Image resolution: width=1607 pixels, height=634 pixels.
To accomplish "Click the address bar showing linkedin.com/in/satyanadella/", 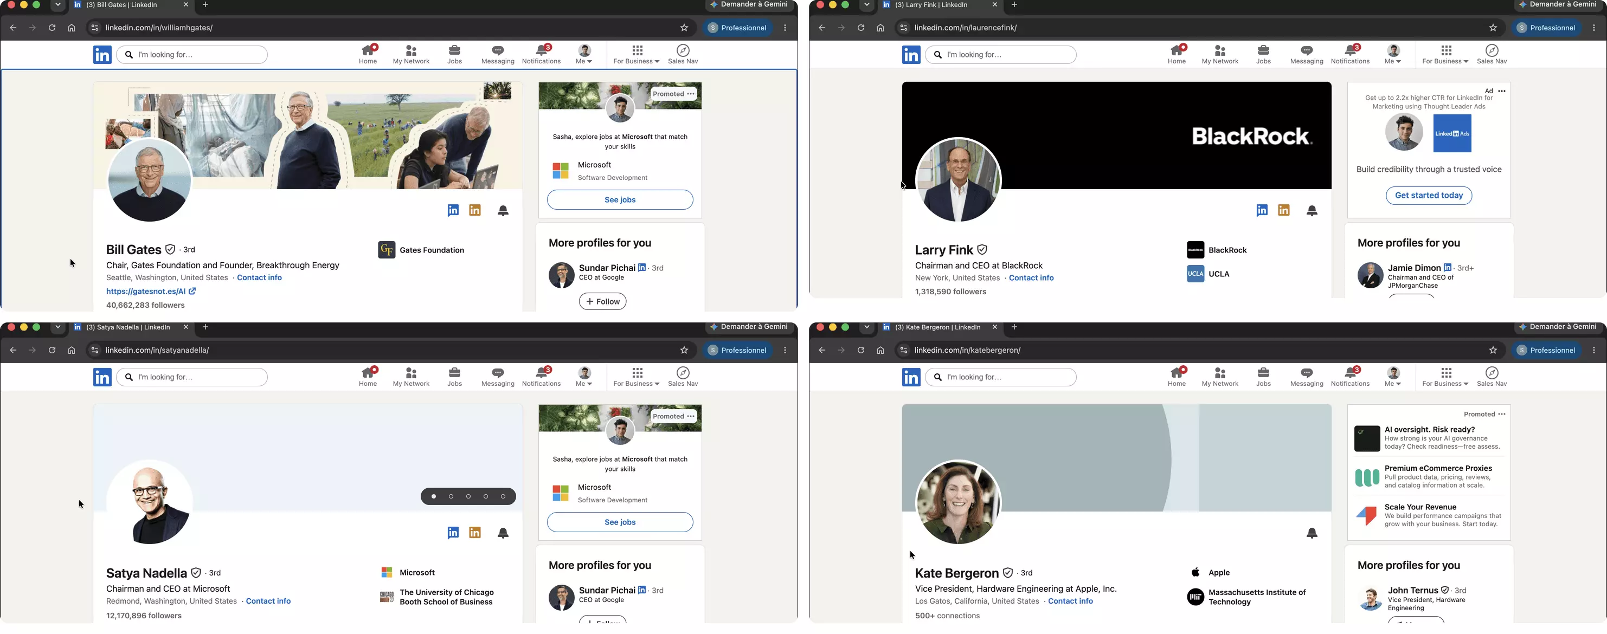I will 390,350.
